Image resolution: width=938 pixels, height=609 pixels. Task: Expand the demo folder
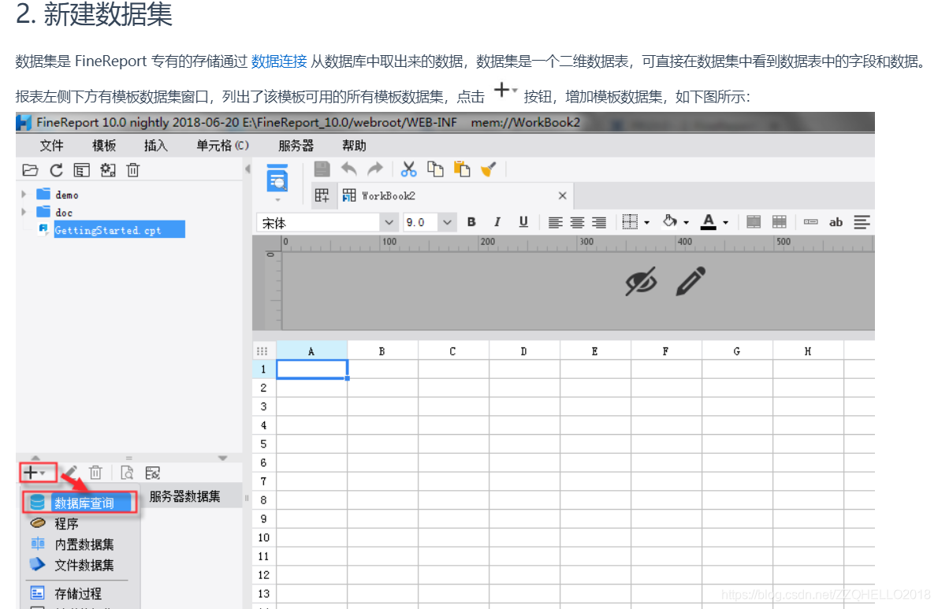pos(24,195)
